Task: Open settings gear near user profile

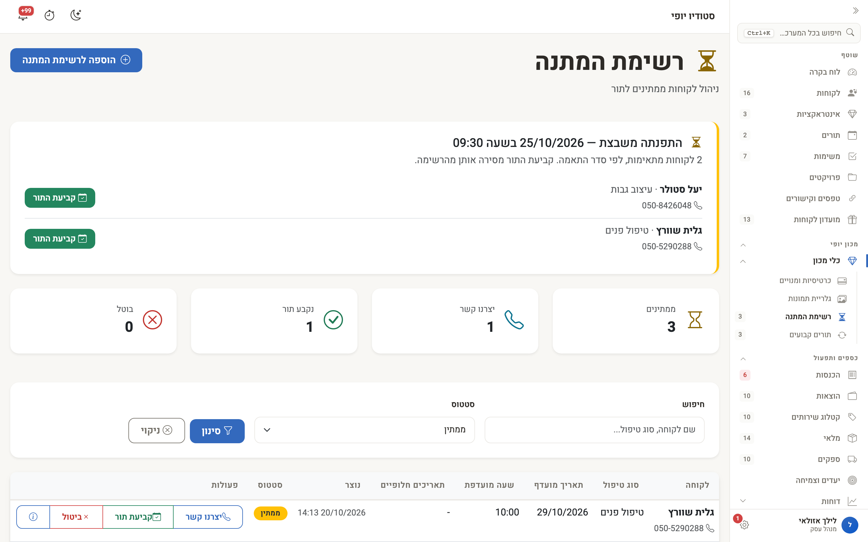Action: pos(744,525)
